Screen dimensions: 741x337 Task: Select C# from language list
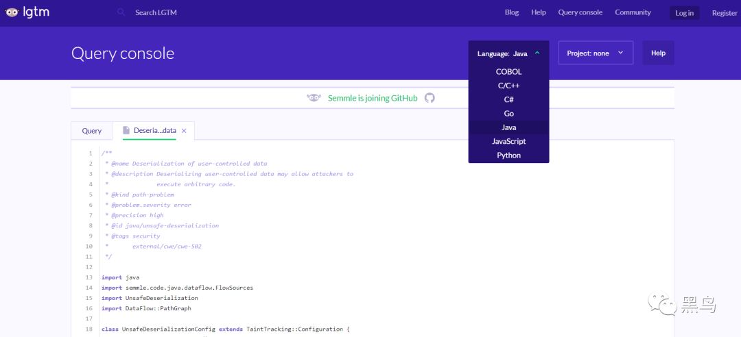point(508,99)
